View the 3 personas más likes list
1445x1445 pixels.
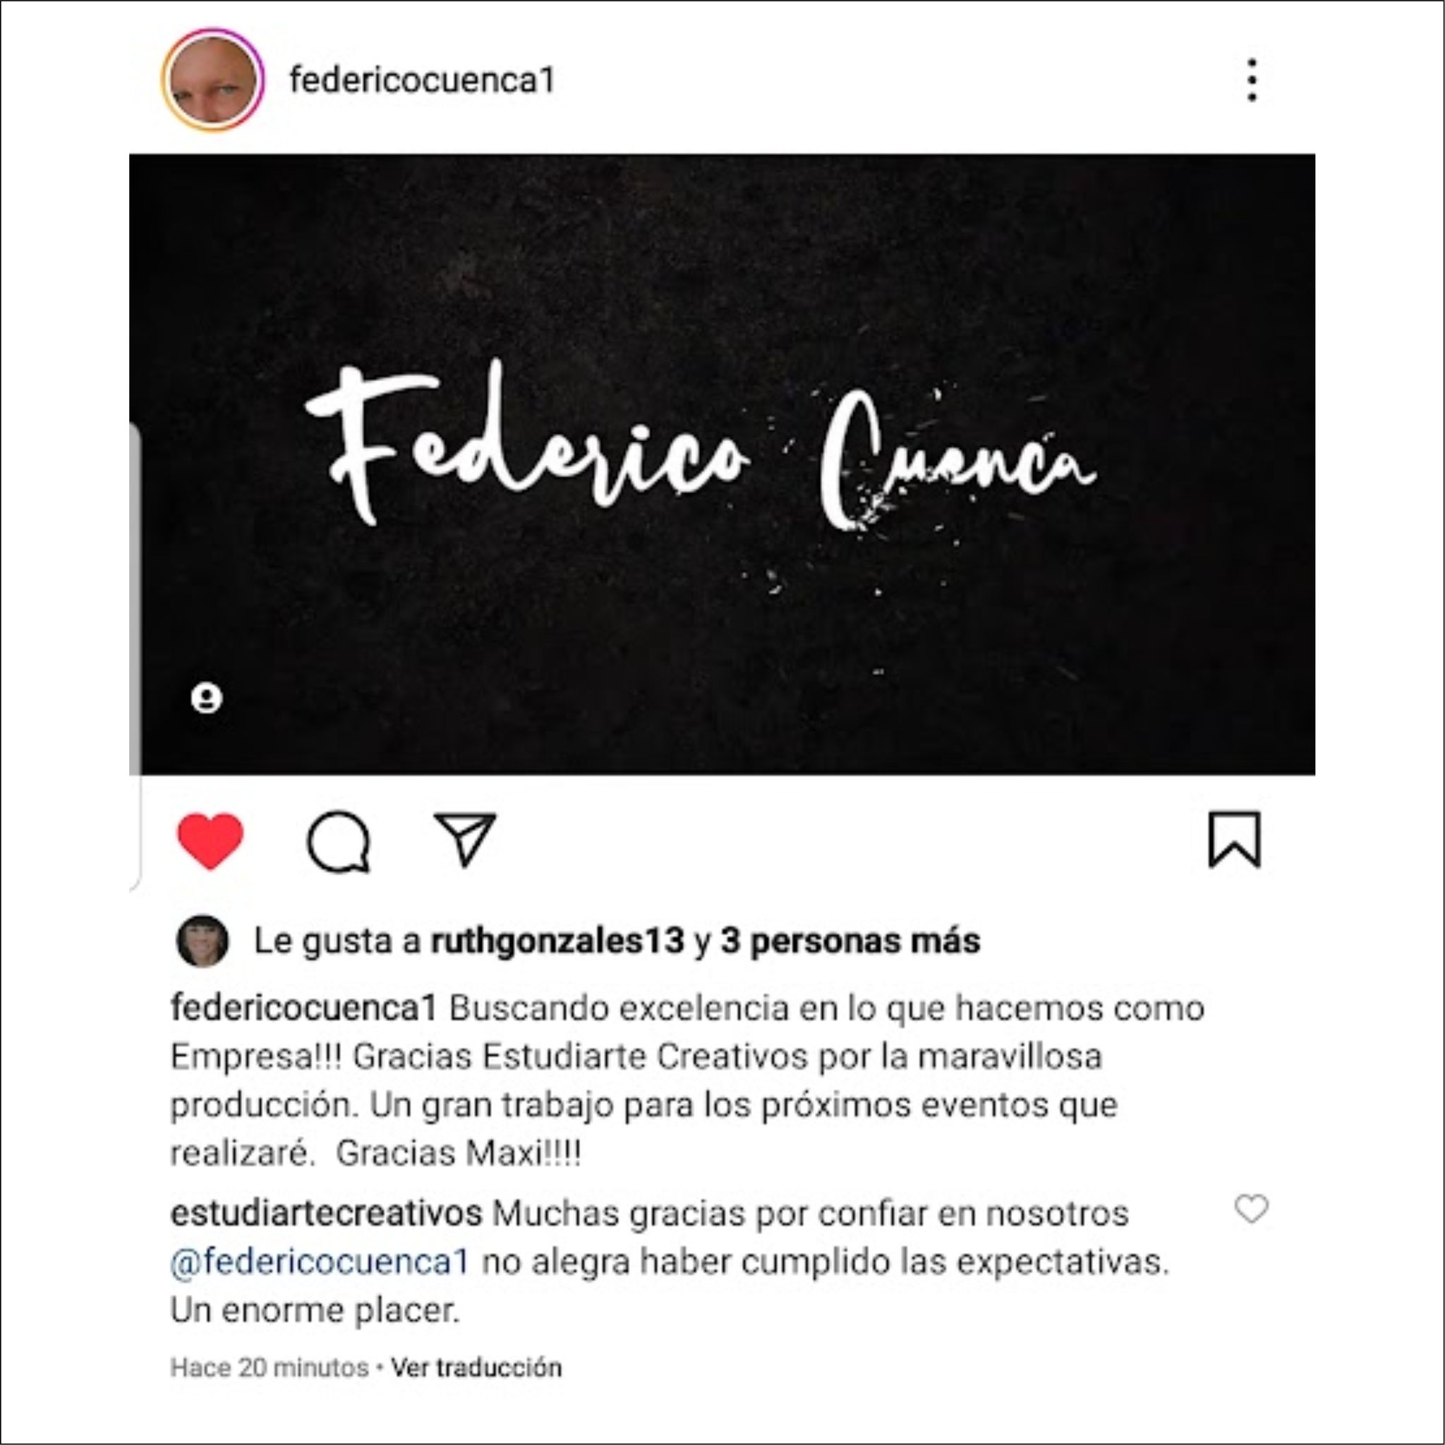pos(850,941)
